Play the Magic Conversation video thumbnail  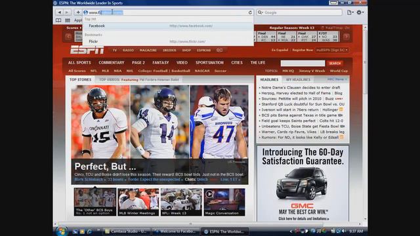coord(224,202)
